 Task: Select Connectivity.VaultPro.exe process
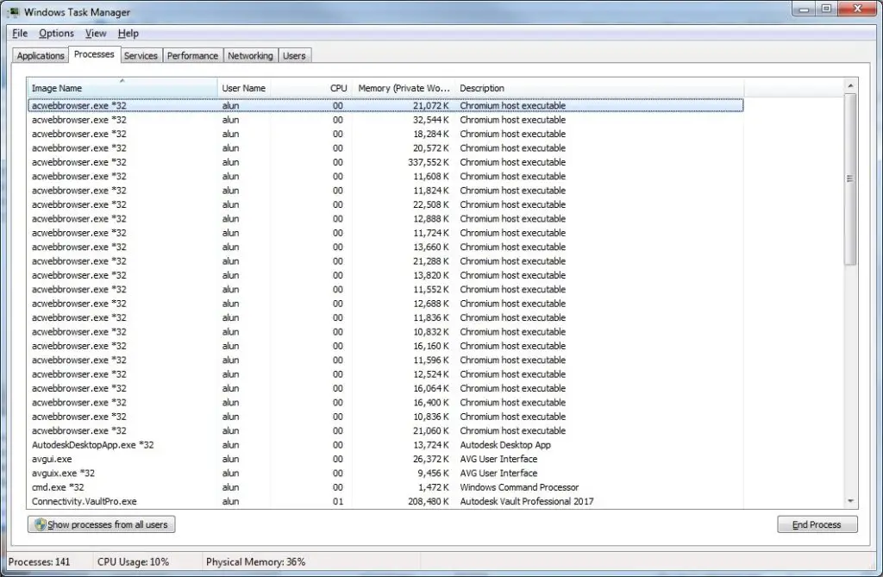point(385,501)
